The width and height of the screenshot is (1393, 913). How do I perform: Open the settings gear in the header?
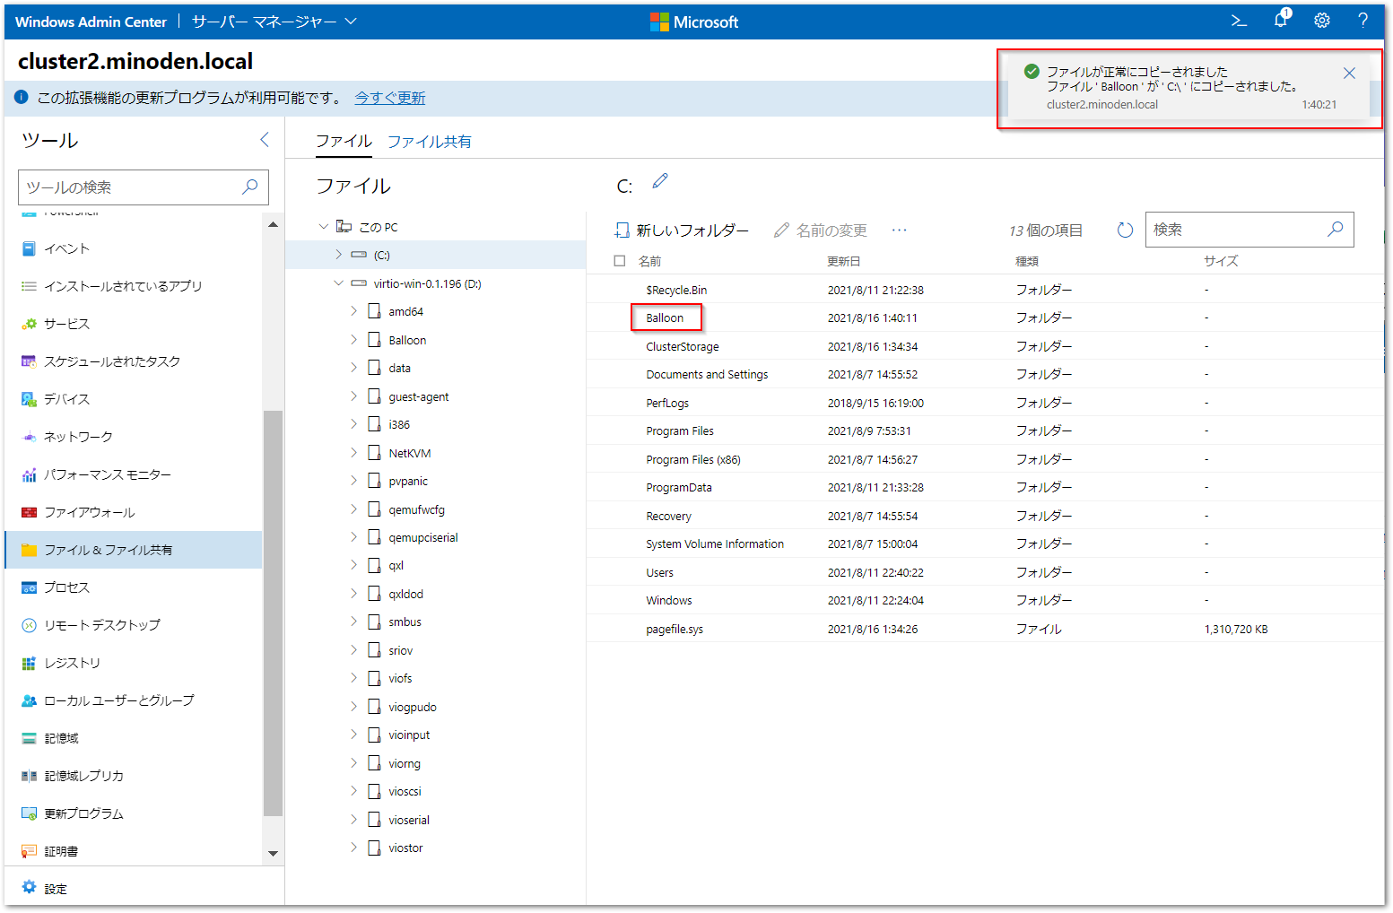point(1322,21)
